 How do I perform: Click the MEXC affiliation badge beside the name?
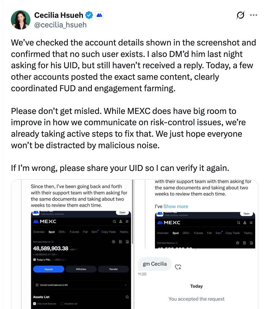(99, 15)
